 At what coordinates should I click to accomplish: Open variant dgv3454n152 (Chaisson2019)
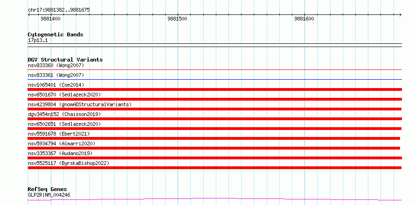click(64, 114)
